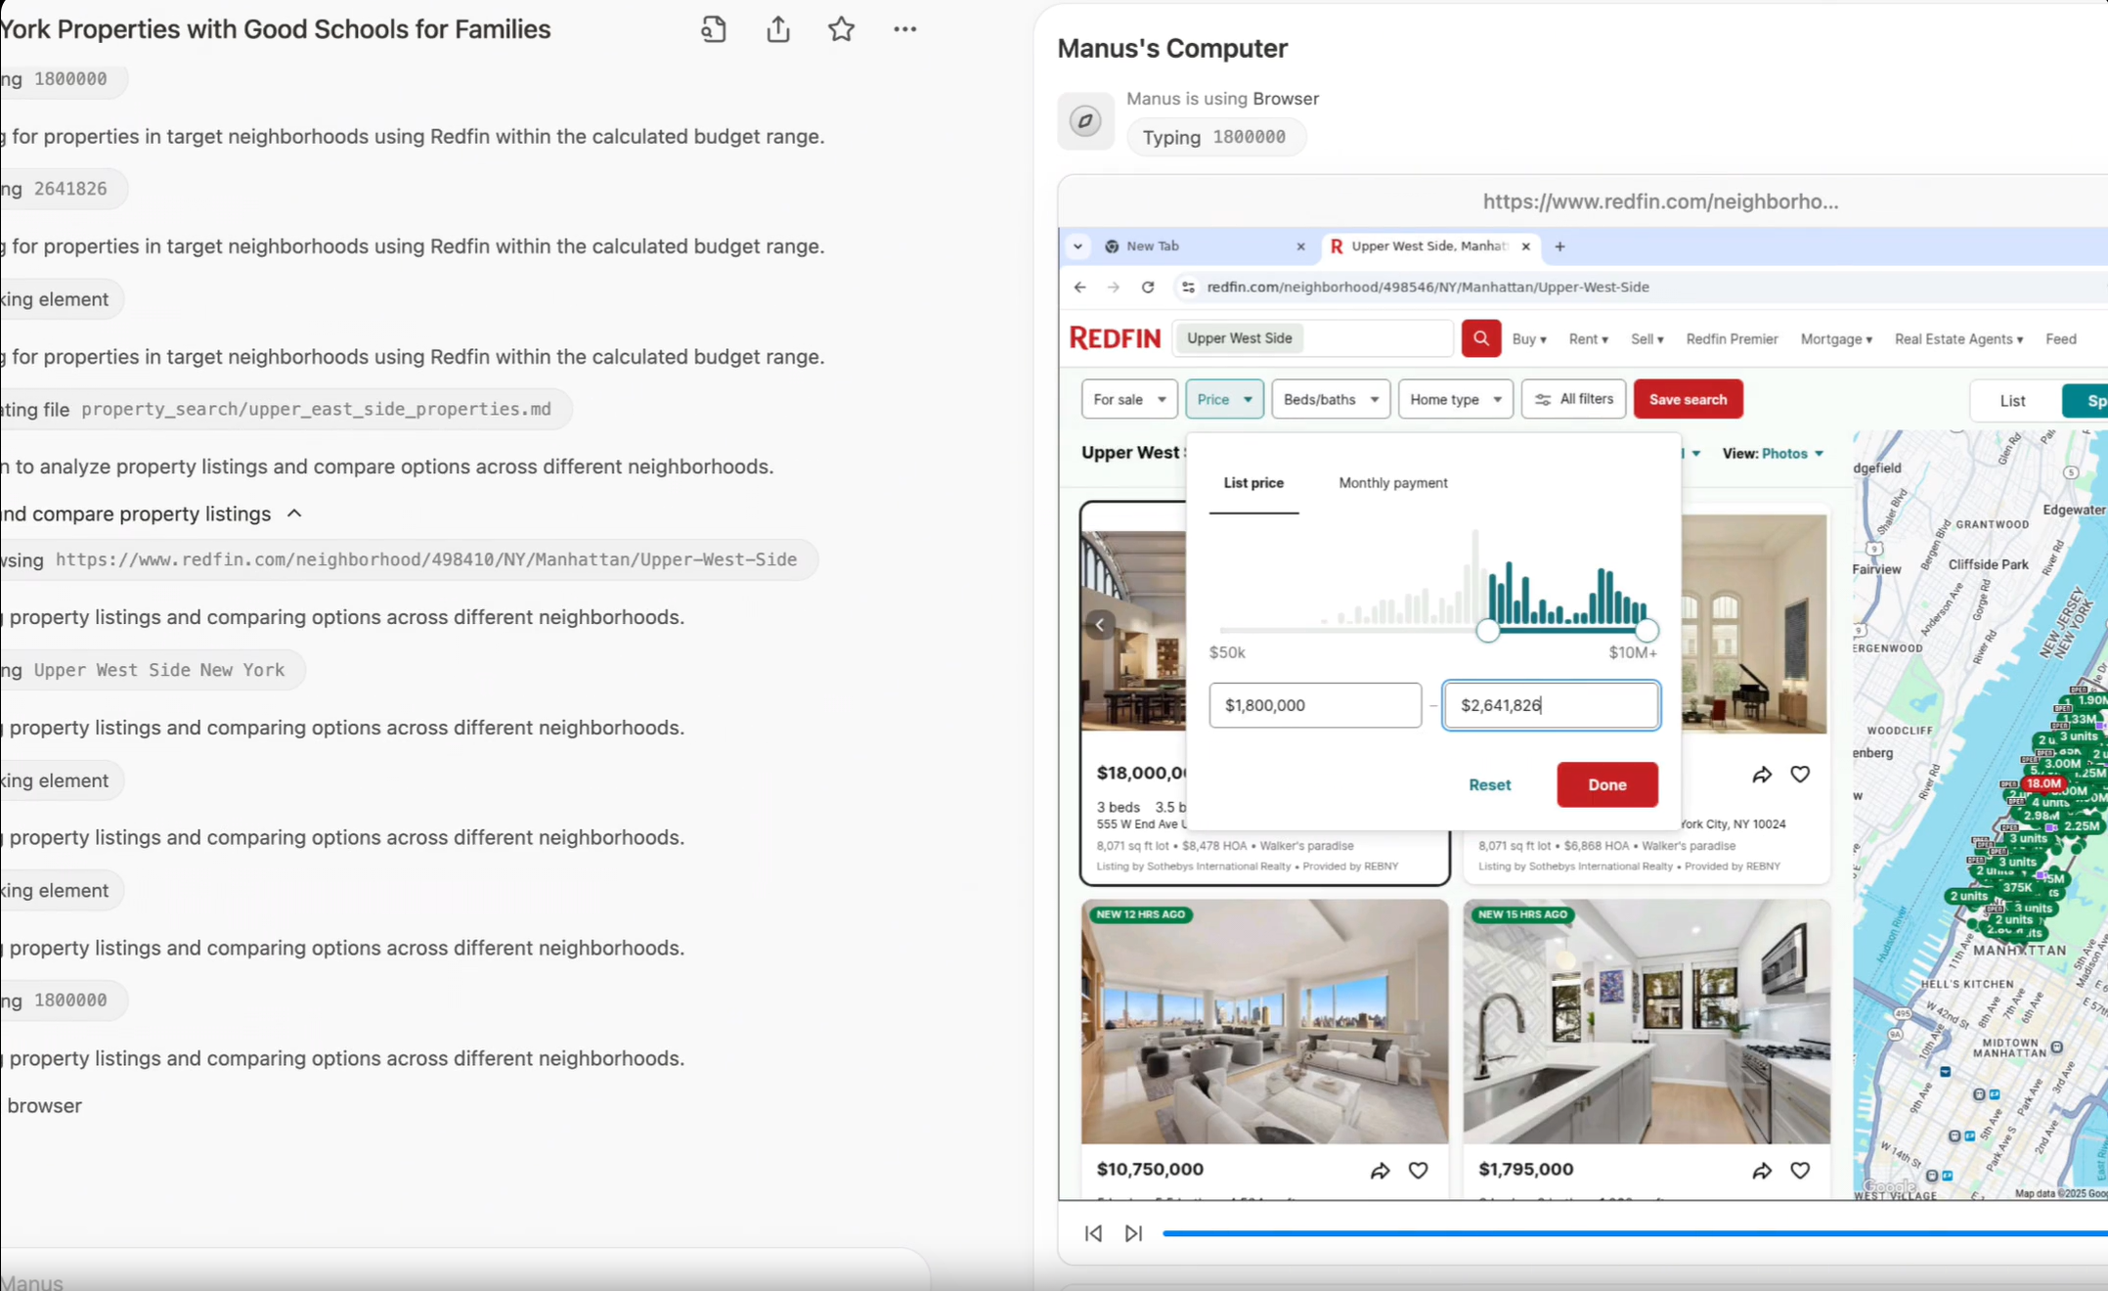Open the living room photo of $10,750,000 listing
The image size is (2108, 1291).
pos(1264,1022)
